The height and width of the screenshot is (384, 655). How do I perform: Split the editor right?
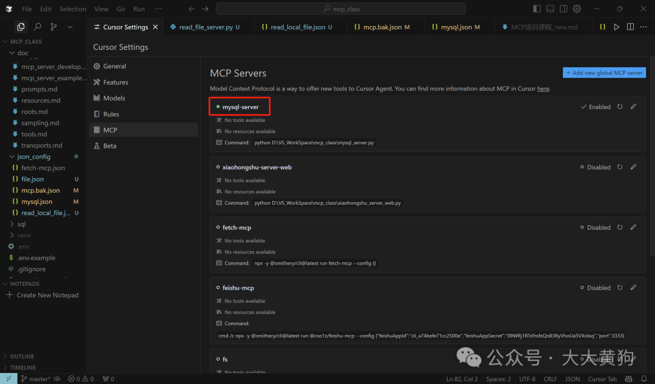(630, 27)
